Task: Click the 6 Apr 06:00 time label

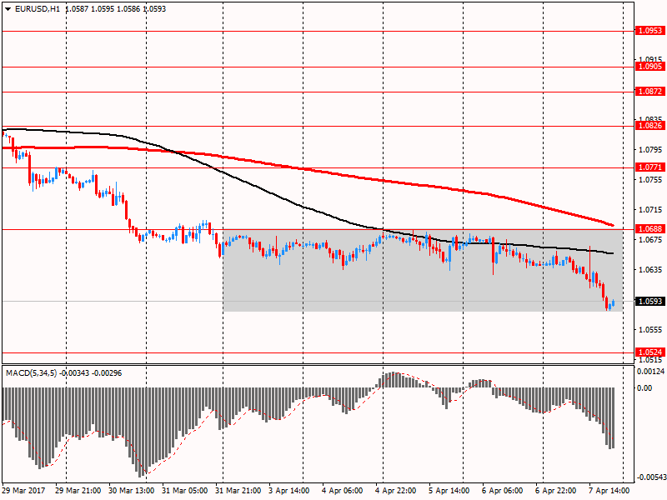Action: pos(503,491)
